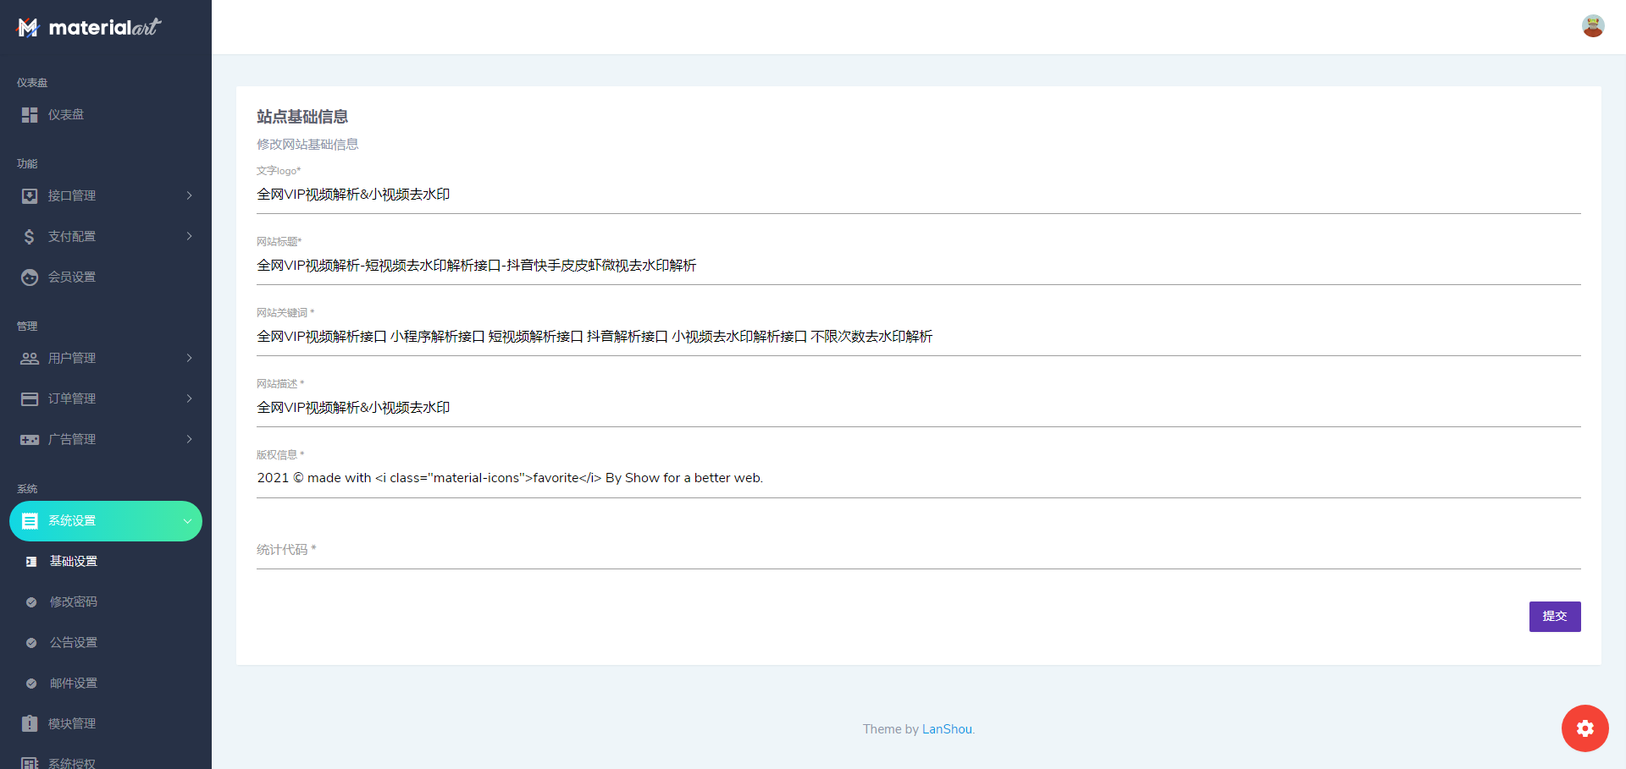Viewport: 1626px width, 769px height.
Task: Click the 广告管理 ticket icon
Action: (x=30, y=440)
